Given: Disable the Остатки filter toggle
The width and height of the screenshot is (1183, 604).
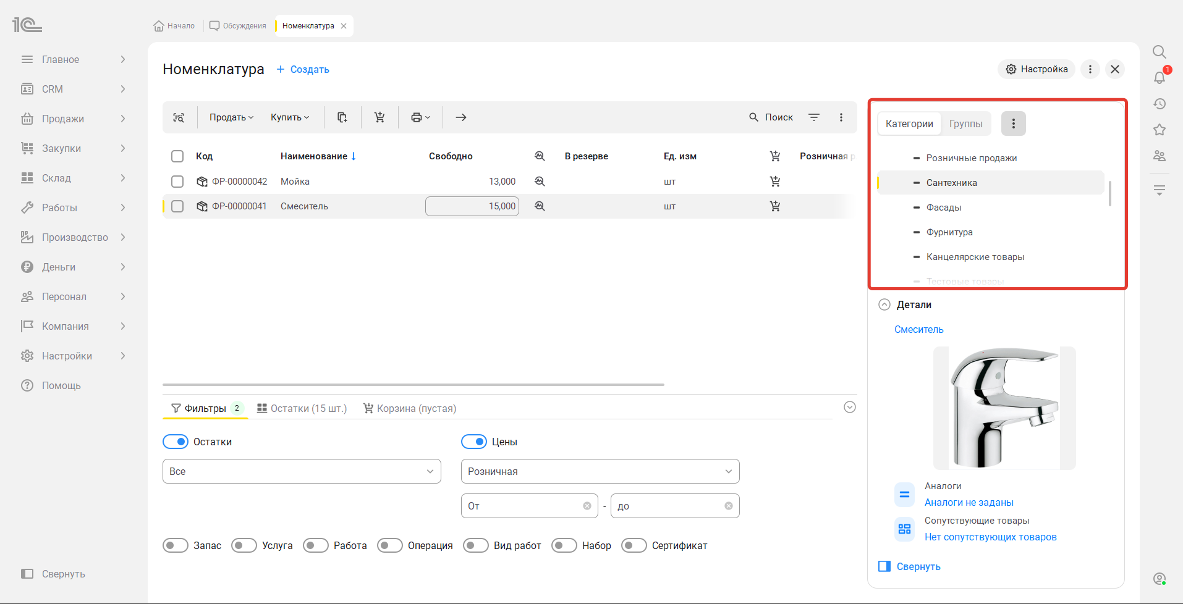Looking at the screenshot, I should point(176,442).
